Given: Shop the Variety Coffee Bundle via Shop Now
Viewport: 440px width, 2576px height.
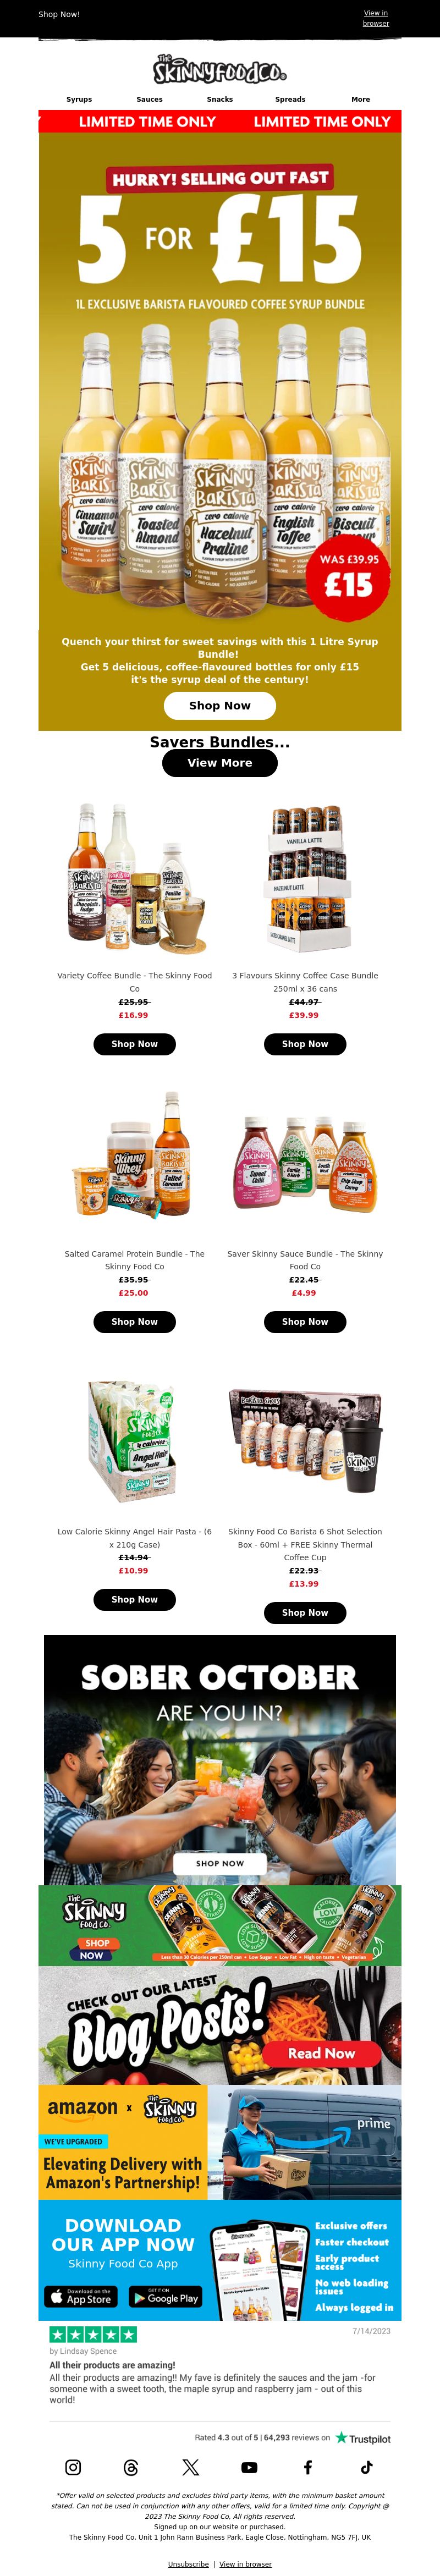Looking at the screenshot, I should (x=135, y=1044).
